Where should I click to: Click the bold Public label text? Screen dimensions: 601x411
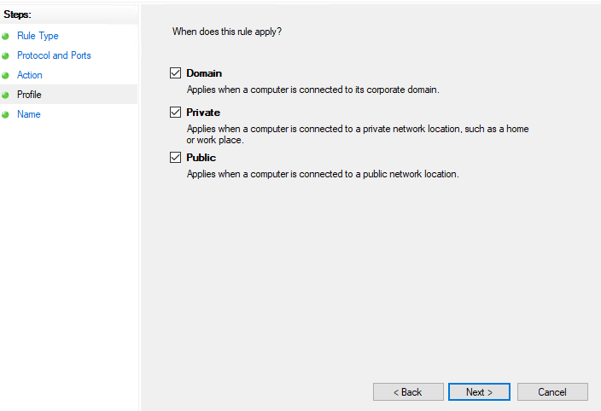coord(201,158)
